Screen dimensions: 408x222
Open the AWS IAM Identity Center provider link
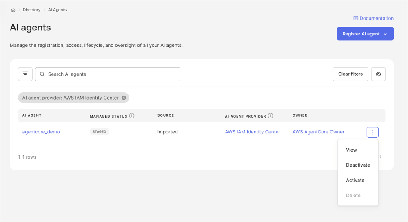[x=253, y=132]
